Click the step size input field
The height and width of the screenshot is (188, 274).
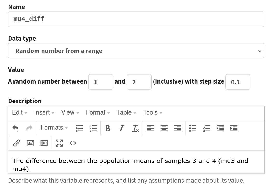click(238, 82)
